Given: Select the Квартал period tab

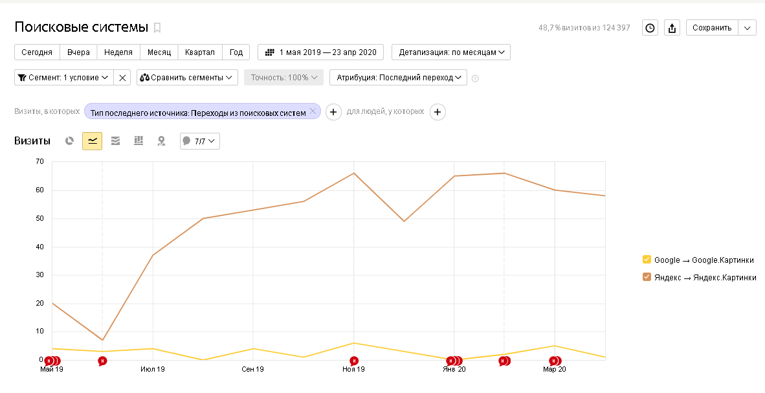Looking at the screenshot, I should [x=199, y=52].
